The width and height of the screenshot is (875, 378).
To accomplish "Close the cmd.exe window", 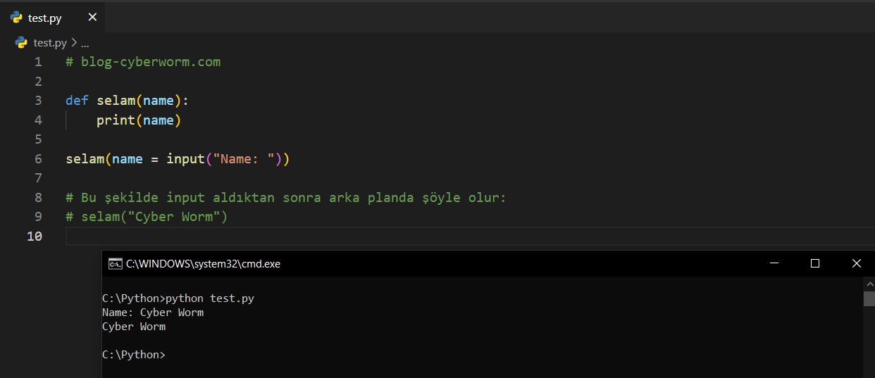I will pyautogui.click(x=856, y=263).
